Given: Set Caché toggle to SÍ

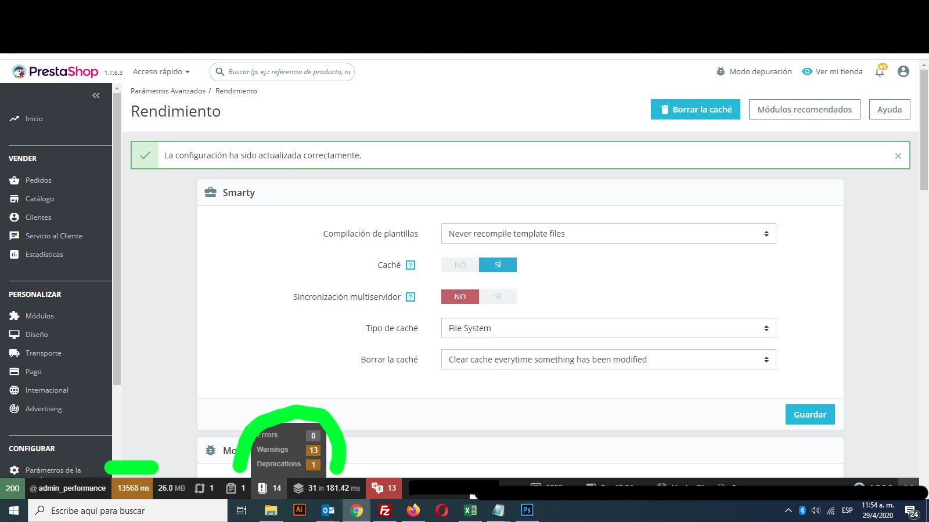Looking at the screenshot, I should 498,265.
